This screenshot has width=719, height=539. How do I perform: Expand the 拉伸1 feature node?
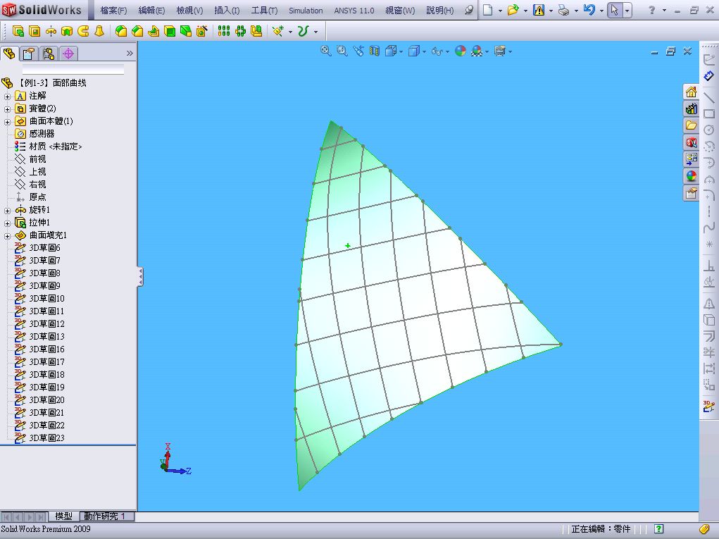point(7,223)
